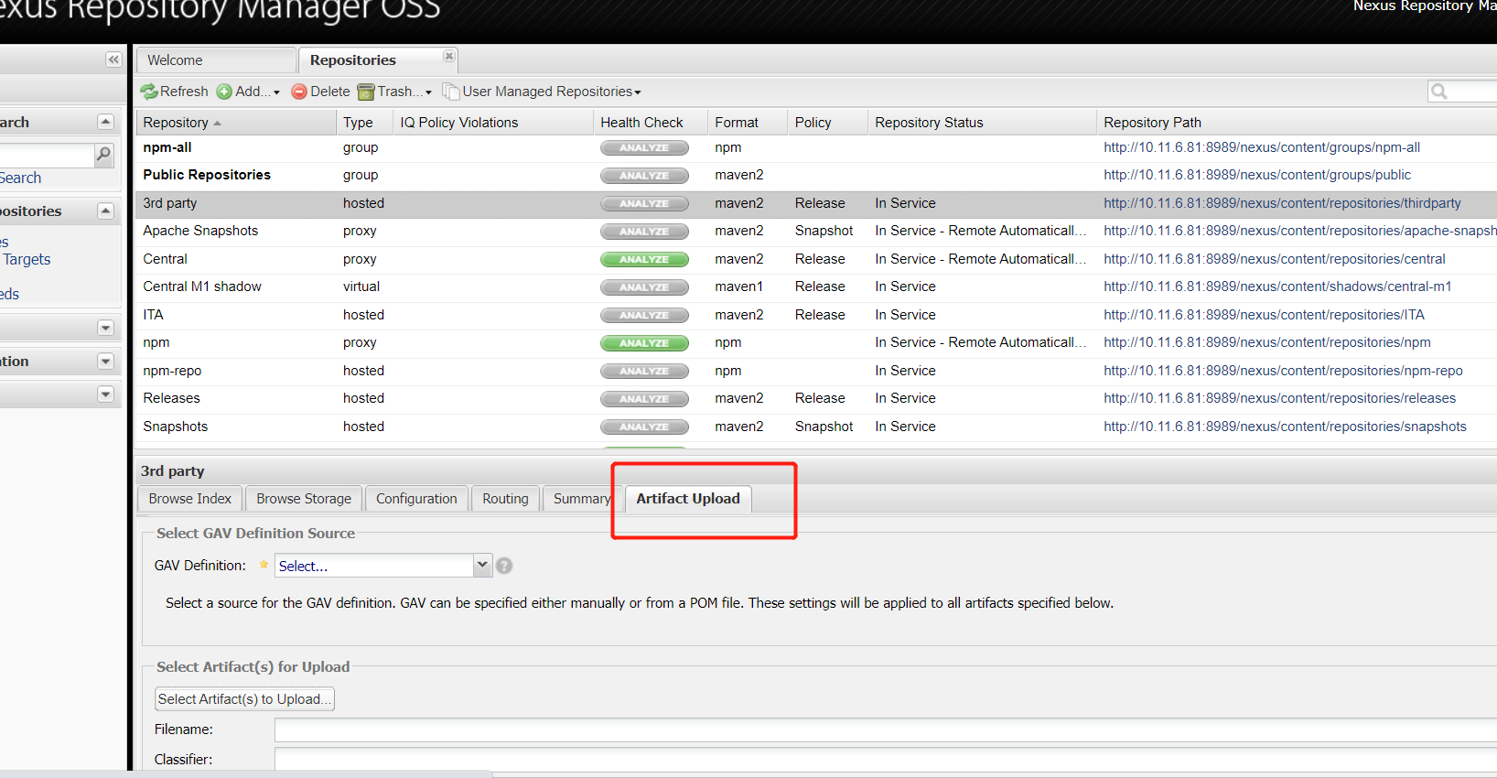Open the Summary tab
Screen dimensions: 1497x778
pyautogui.click(x=582, y=499)
